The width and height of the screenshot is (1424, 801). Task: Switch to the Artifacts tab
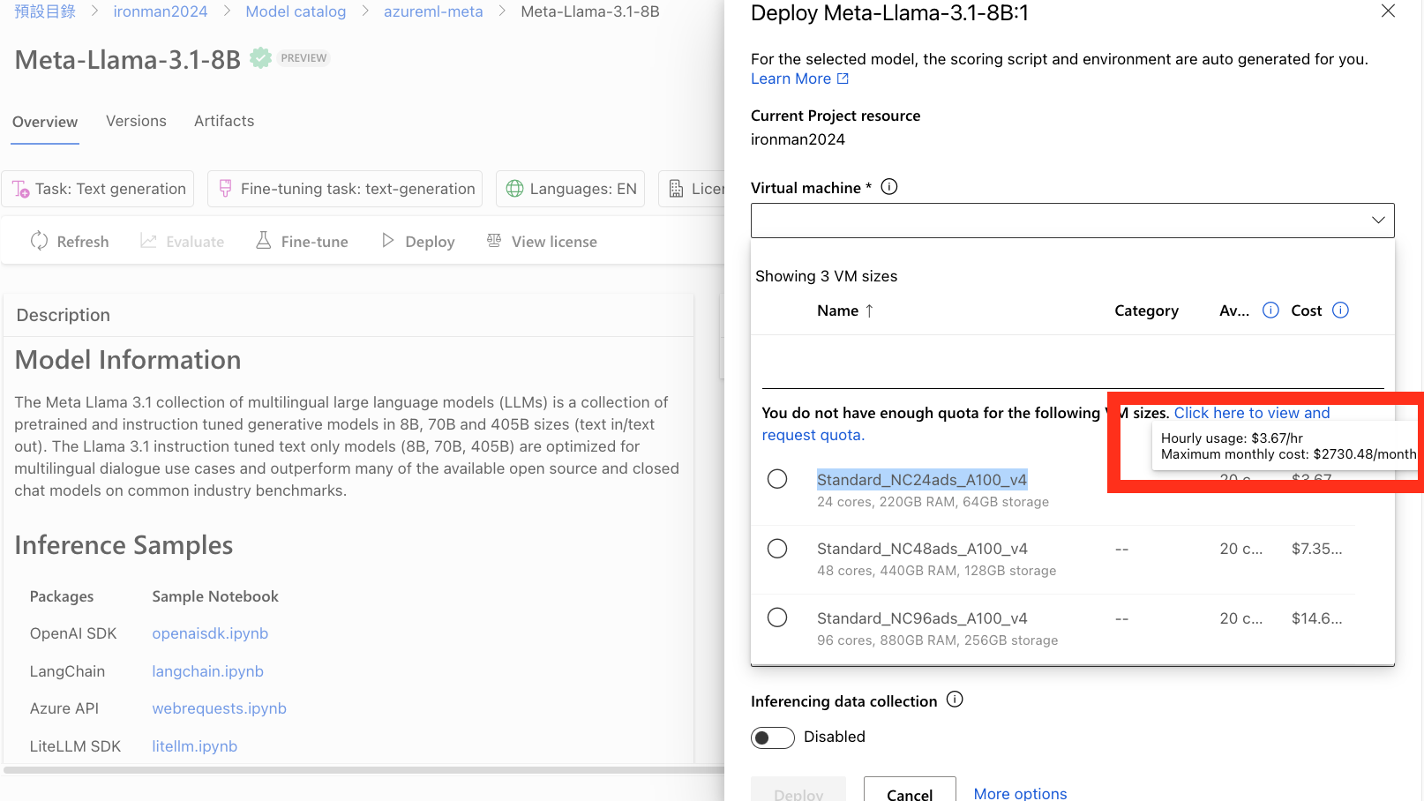224,121
